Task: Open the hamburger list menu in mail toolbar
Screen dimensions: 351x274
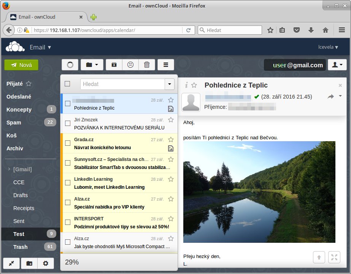Action: (x=165, y=65)
